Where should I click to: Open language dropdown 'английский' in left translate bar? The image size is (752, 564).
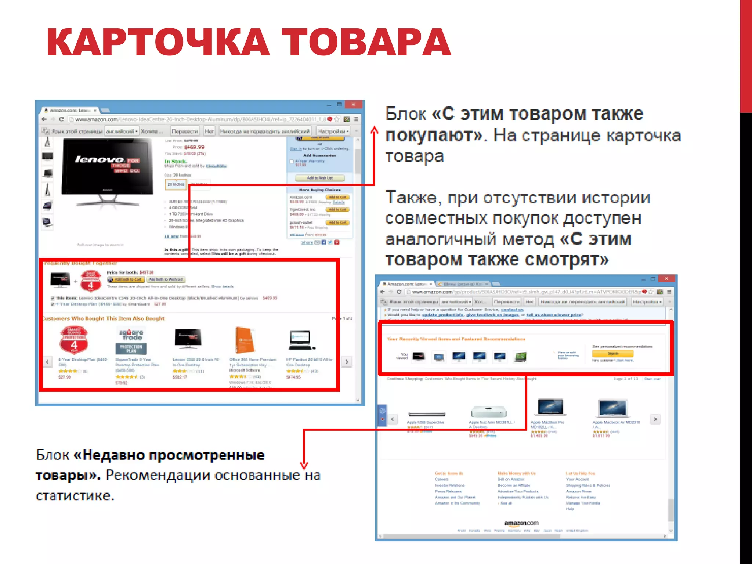(122, 131)
